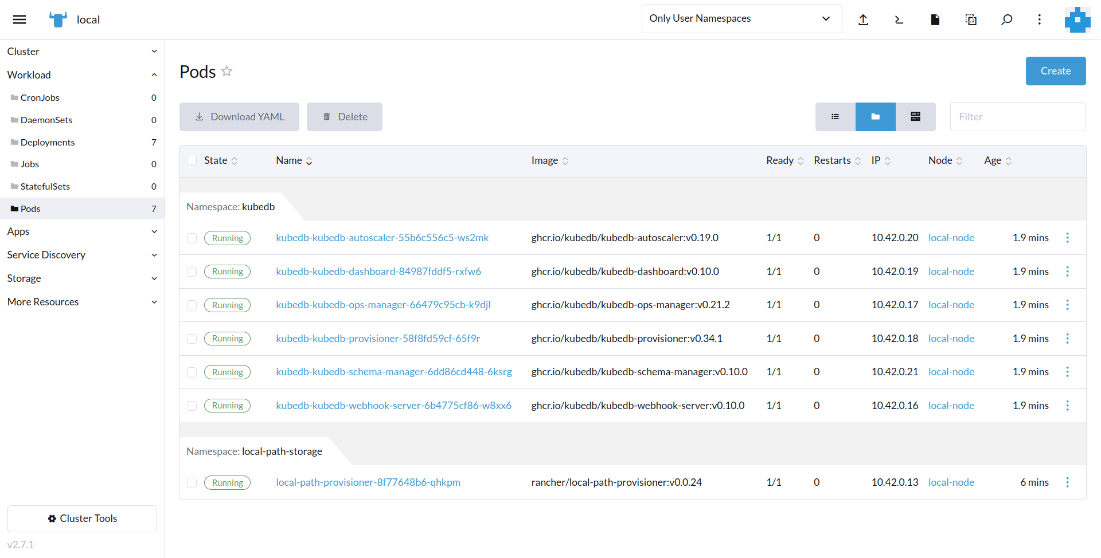Click the Import YAML upload icon
1101x558 pixels.
(863, 19)
